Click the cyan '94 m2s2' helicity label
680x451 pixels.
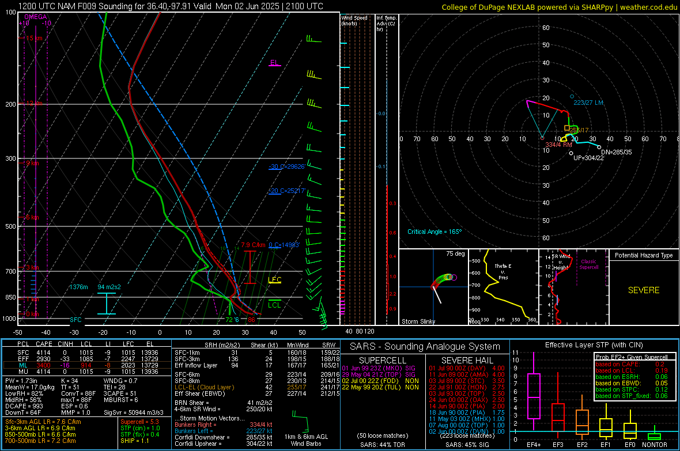(109, 287)
